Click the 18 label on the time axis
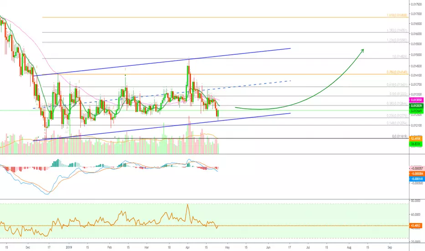Screen dimensions: 425x251 [x=169, y=247]
